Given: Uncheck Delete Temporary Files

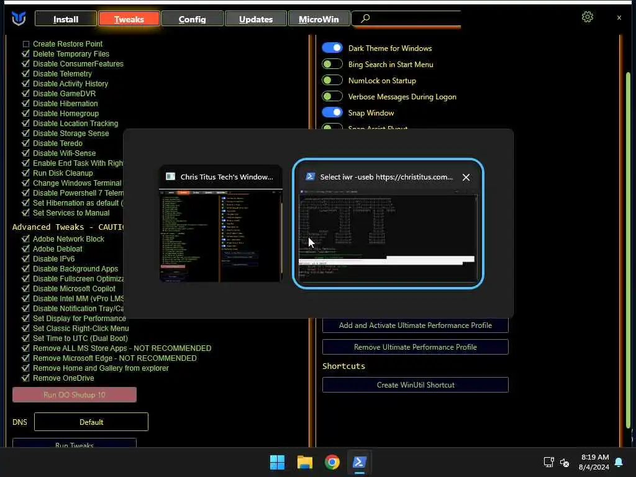Looking at the screenshot, I should (x=26, y=53).
